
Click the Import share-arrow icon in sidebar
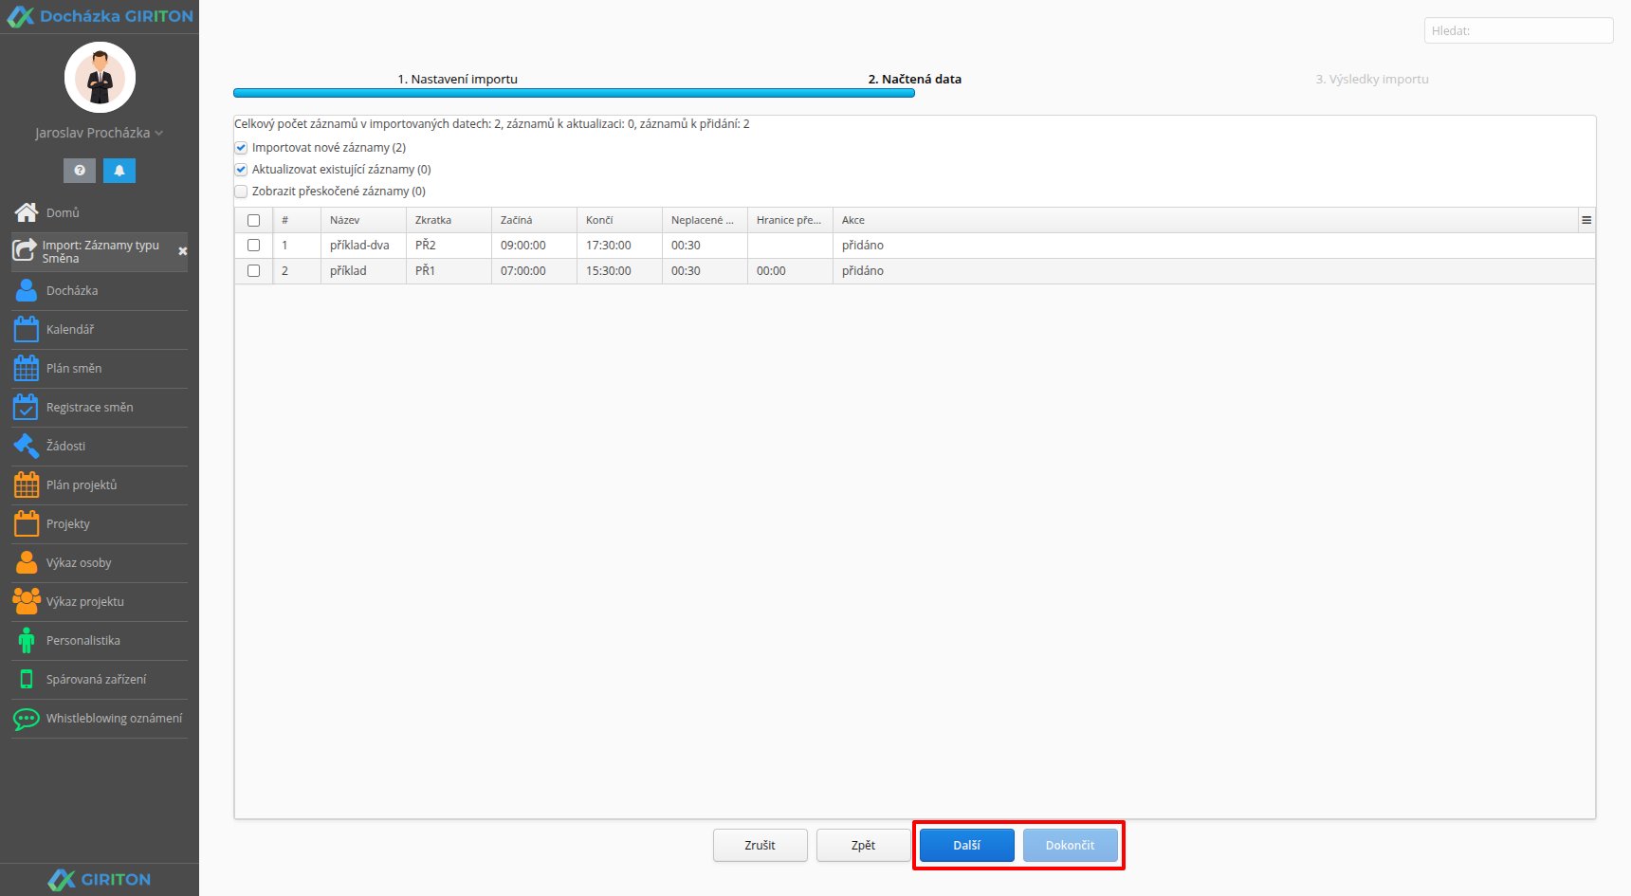[x=24, y=250]
